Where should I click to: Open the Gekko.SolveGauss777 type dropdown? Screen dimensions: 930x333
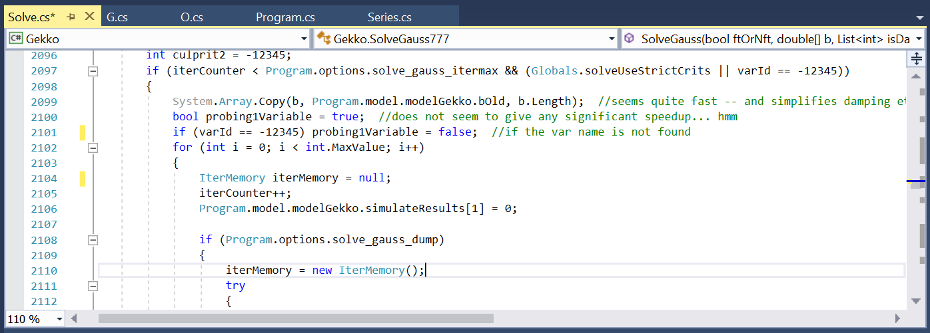coord(612,39)
